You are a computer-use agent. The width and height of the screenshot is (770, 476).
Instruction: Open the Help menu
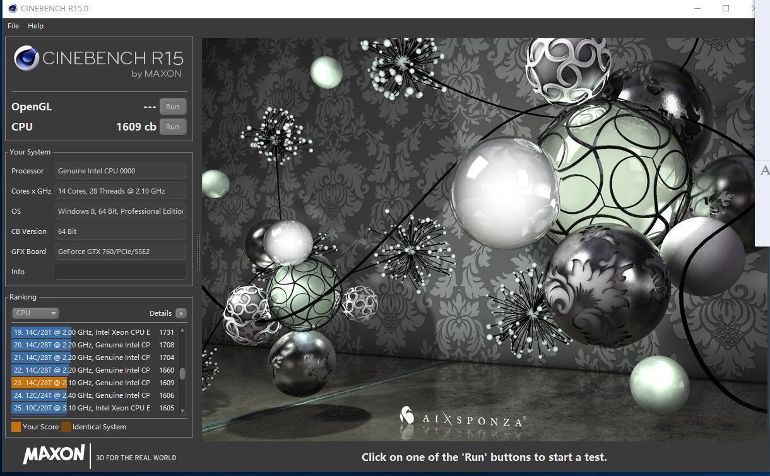(36, 26)
